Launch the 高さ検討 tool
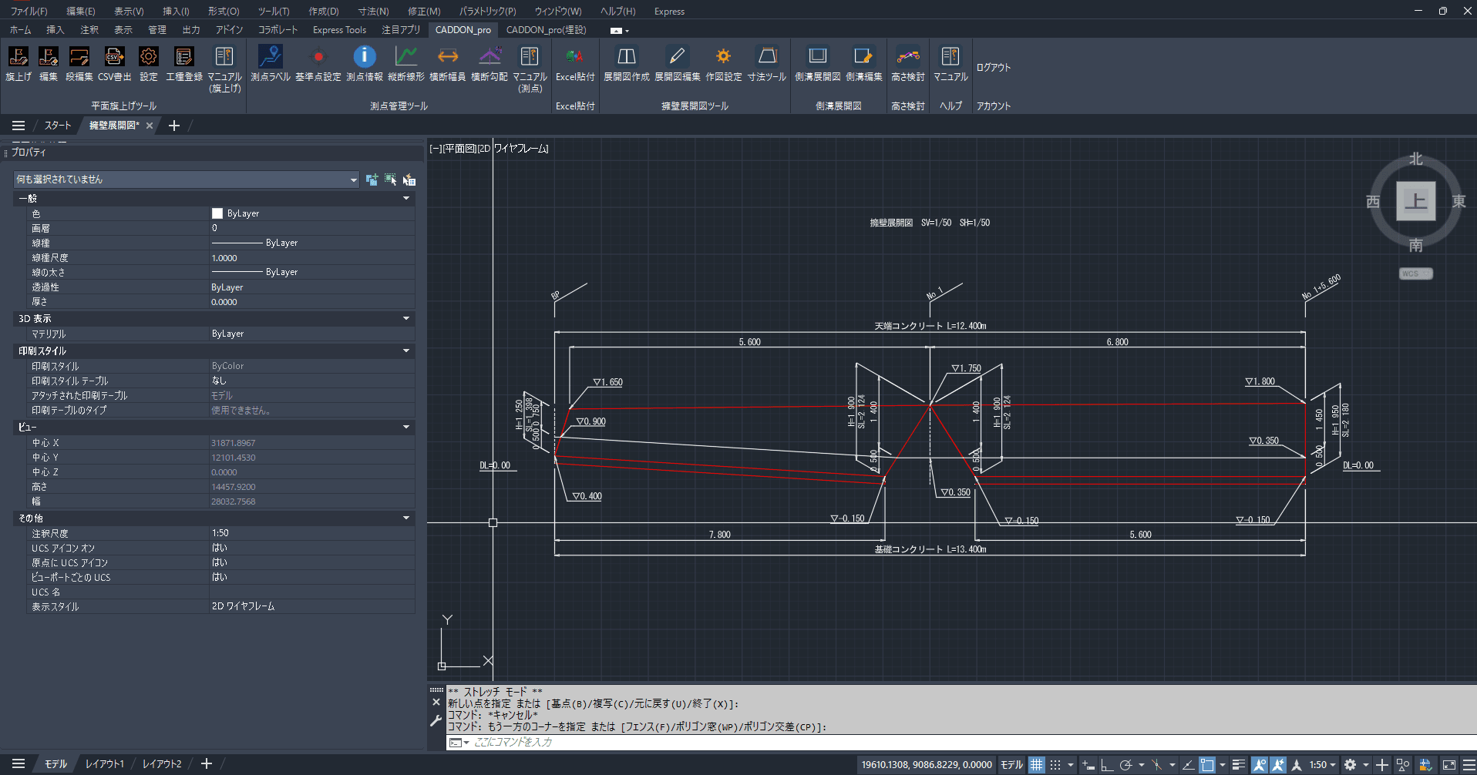This screenshot has width=1477, height=775. point(907,58)
